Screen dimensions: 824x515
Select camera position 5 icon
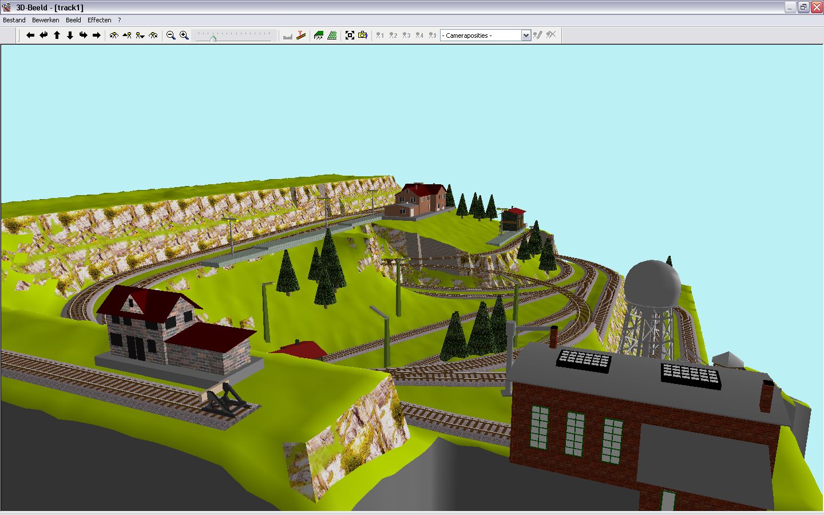point(433,35)
